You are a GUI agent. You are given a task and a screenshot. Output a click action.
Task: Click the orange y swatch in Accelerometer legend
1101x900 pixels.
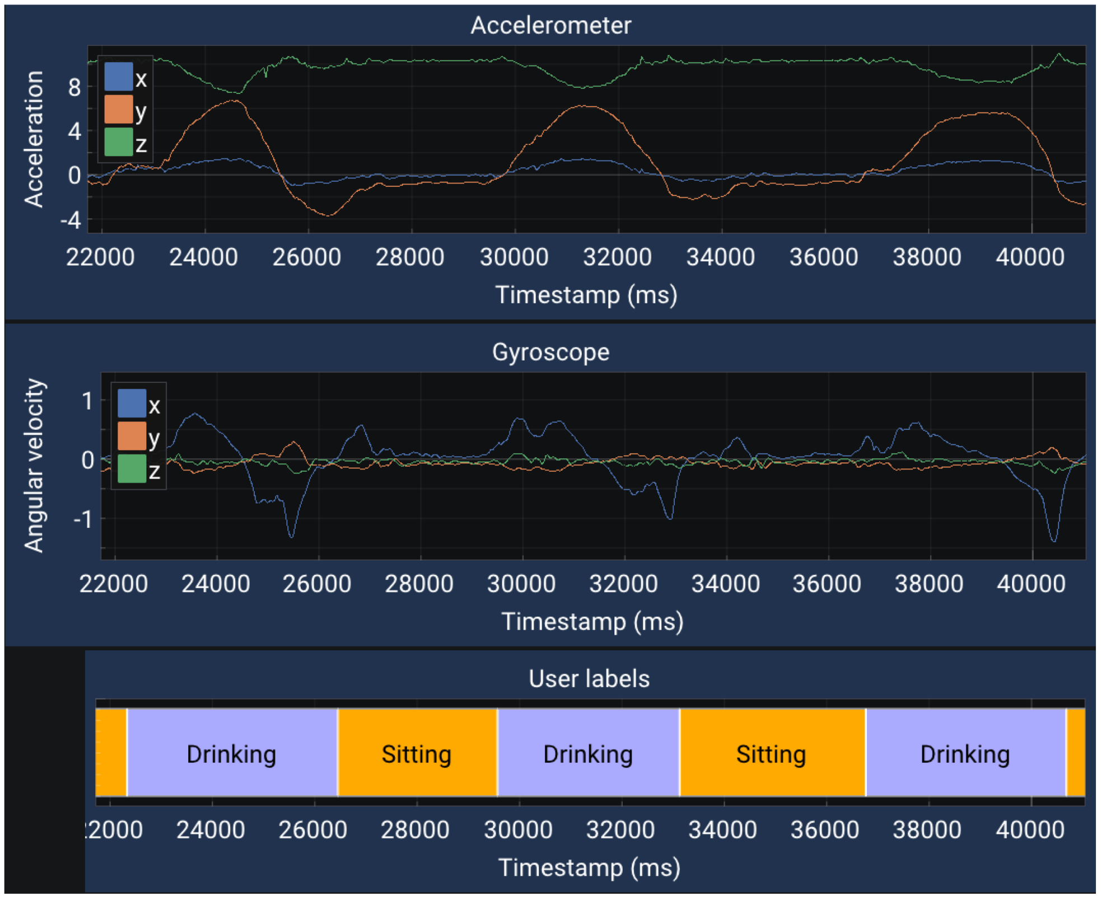pos(118,110)
